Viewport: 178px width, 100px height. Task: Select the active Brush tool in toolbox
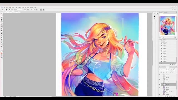pyautogui.click(x=2, y=27)
